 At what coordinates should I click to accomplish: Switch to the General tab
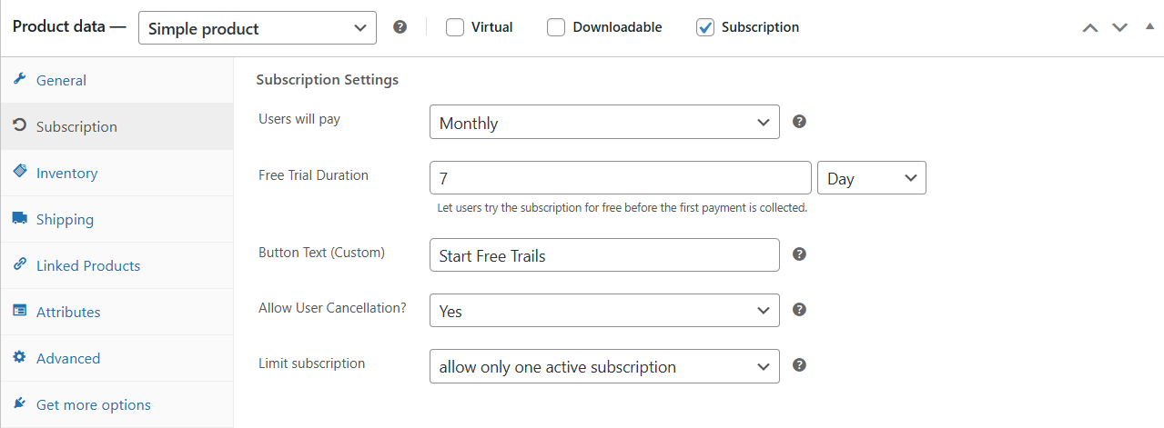pos(116,80)
